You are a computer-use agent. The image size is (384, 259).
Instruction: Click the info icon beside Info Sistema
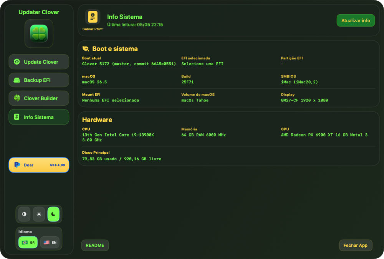point(17,117)
